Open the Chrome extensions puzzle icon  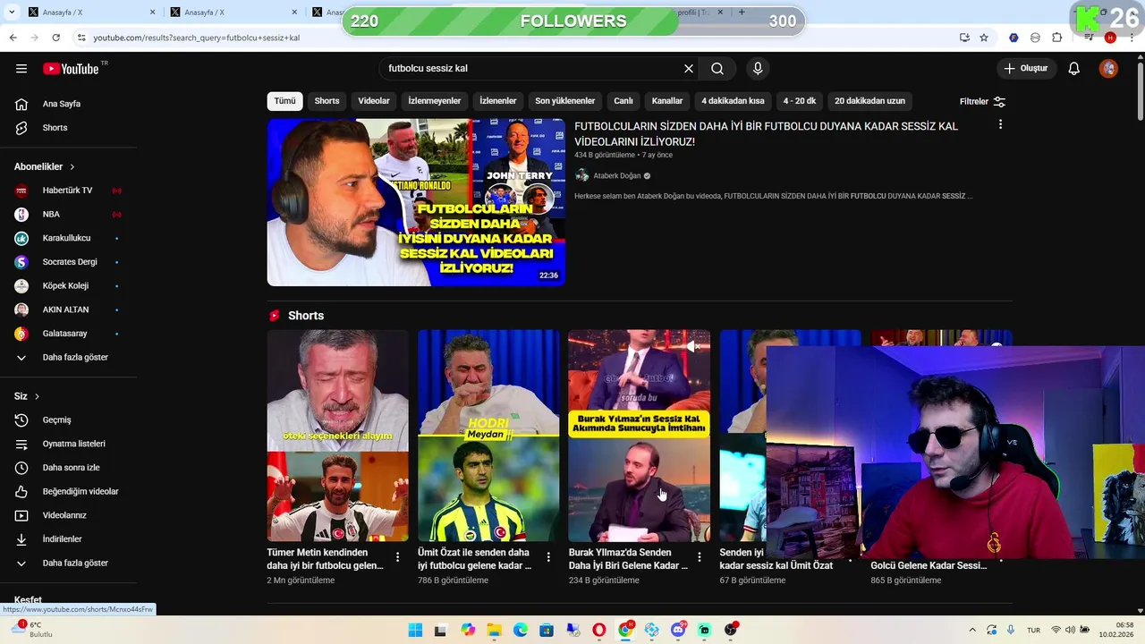coord(1056,38)
